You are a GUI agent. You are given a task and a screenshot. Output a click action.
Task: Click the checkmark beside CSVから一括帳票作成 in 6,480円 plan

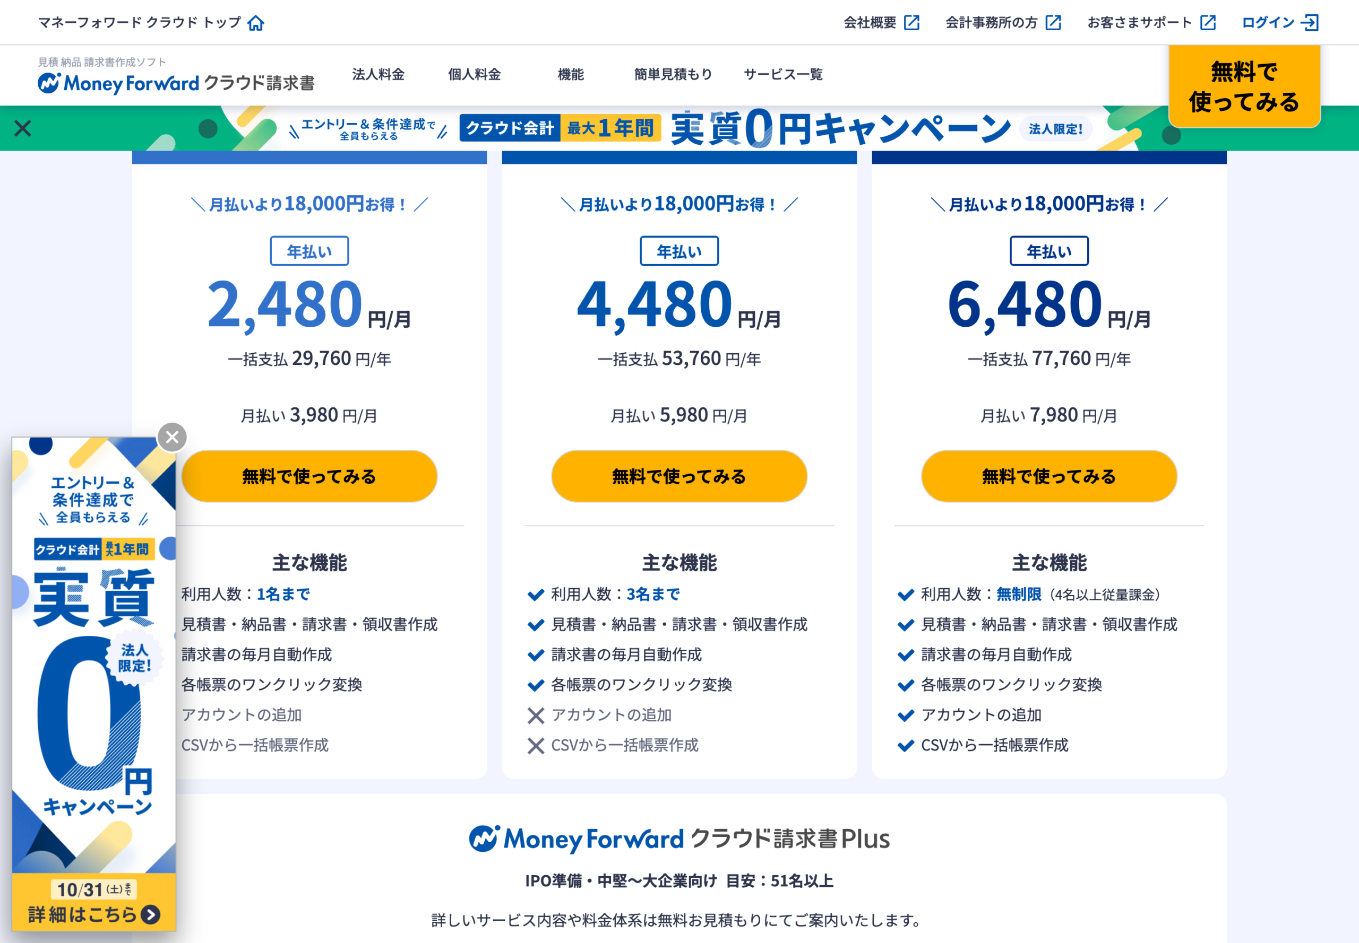click(x=906, y=746)
